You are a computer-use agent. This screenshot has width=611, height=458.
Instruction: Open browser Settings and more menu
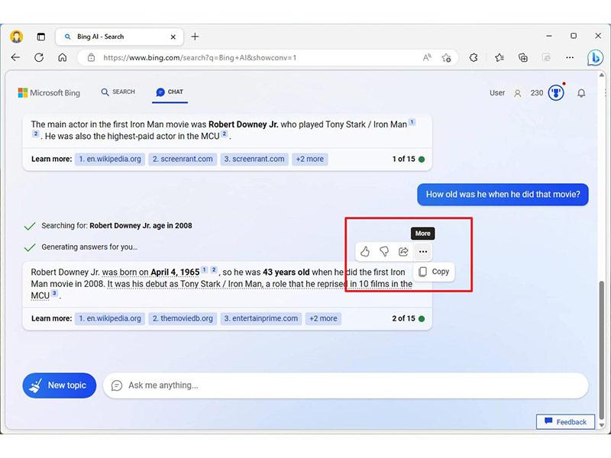[570, 58]
